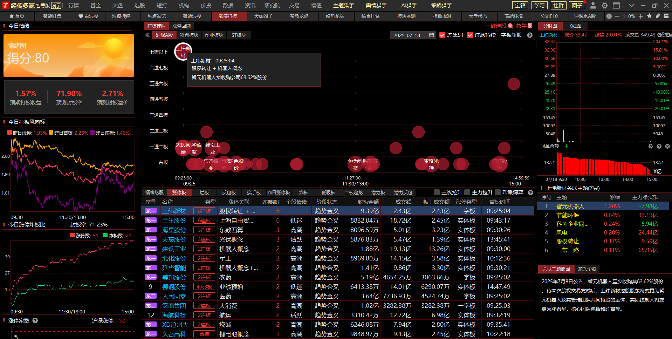Screen dimensions: 672x339
Task: Open the AI猎手 menu
Action: 409,5
